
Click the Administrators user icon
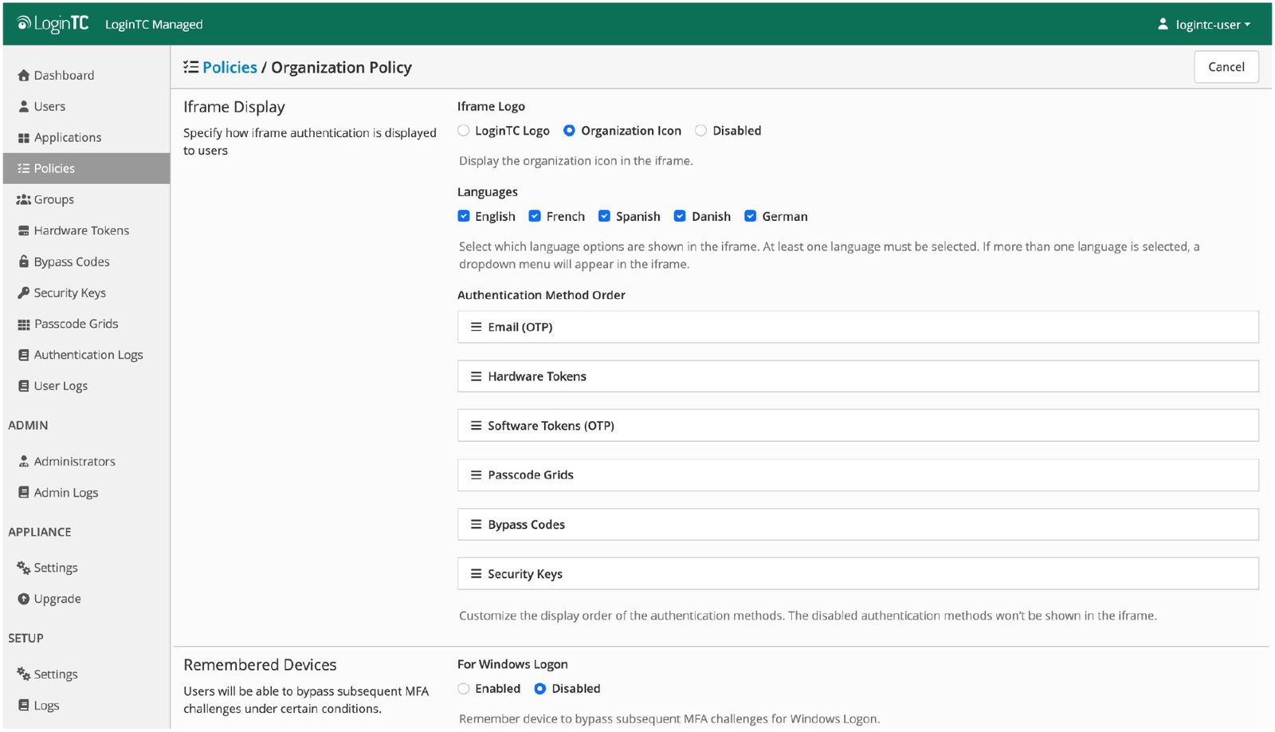click(24, 461)
